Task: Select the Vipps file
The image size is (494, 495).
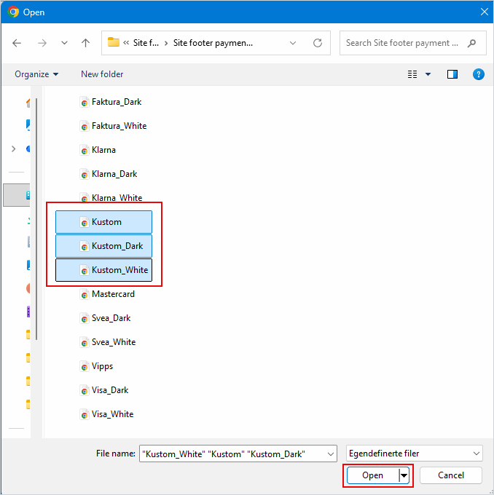Action: tap(102, 366)
